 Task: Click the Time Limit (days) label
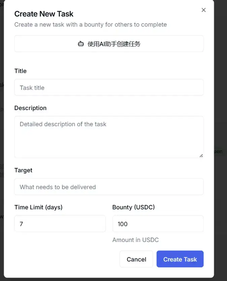tap(38, 207)
